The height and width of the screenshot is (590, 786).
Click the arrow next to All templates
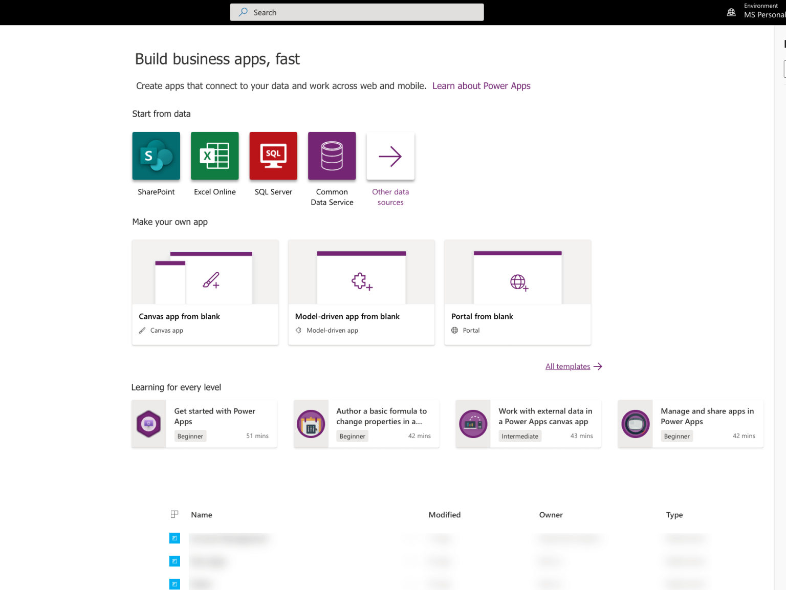pyautogui.click(x=598, y=366)
